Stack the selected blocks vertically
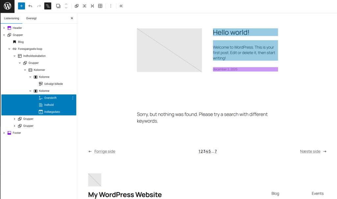Screen dimensions: 337x199 click(92, 6)
